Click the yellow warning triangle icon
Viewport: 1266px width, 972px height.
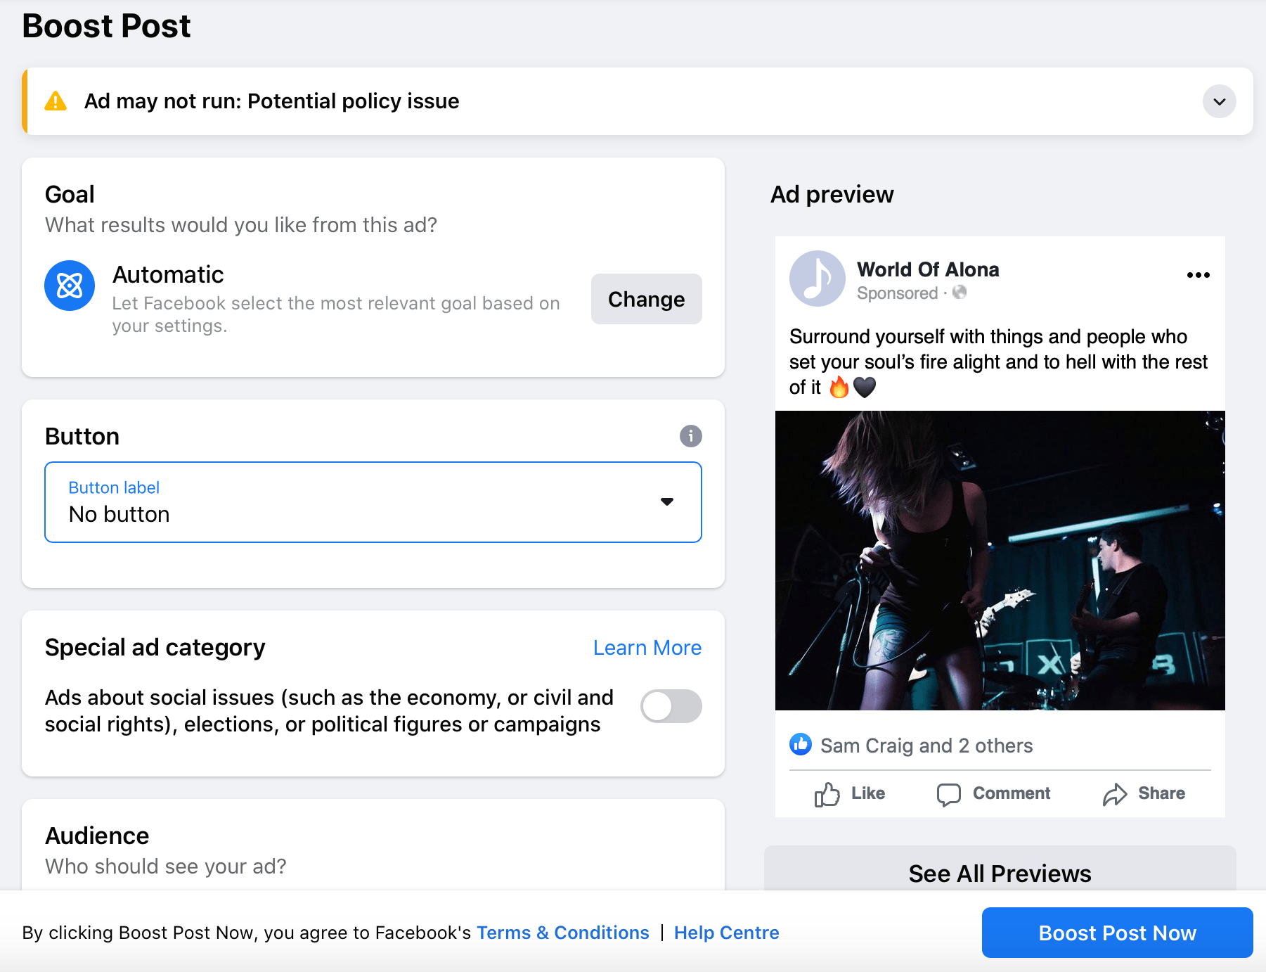click(x=56, y=101)
